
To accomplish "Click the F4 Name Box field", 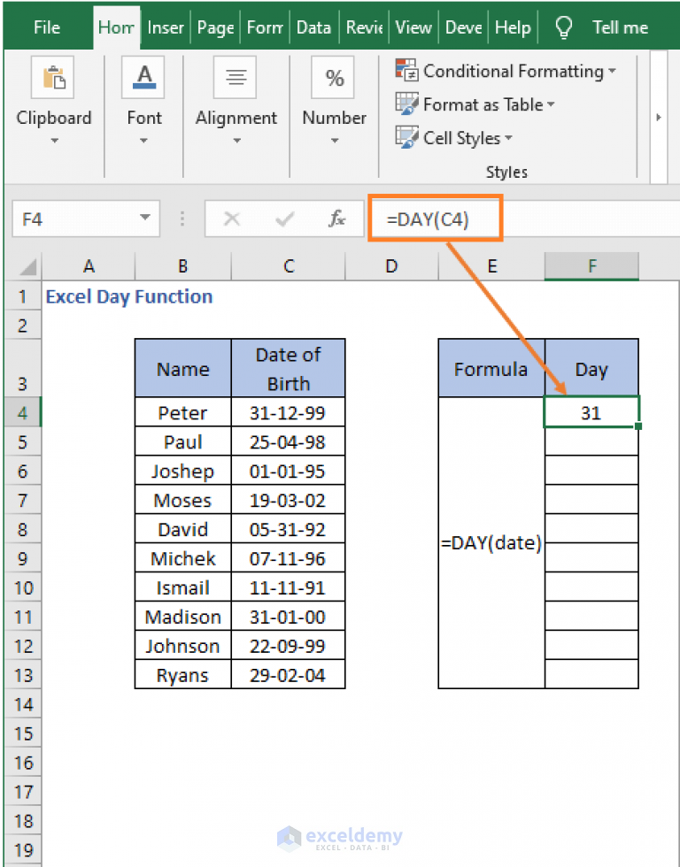I will click(86, 219).
